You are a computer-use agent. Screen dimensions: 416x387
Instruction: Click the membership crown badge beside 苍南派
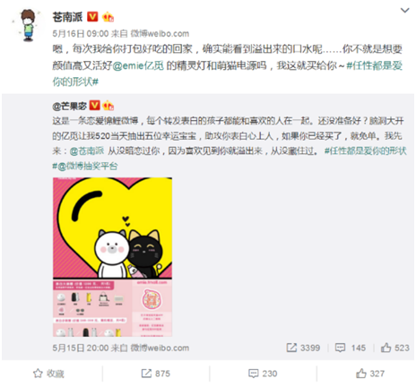click(x=108, y=17)
